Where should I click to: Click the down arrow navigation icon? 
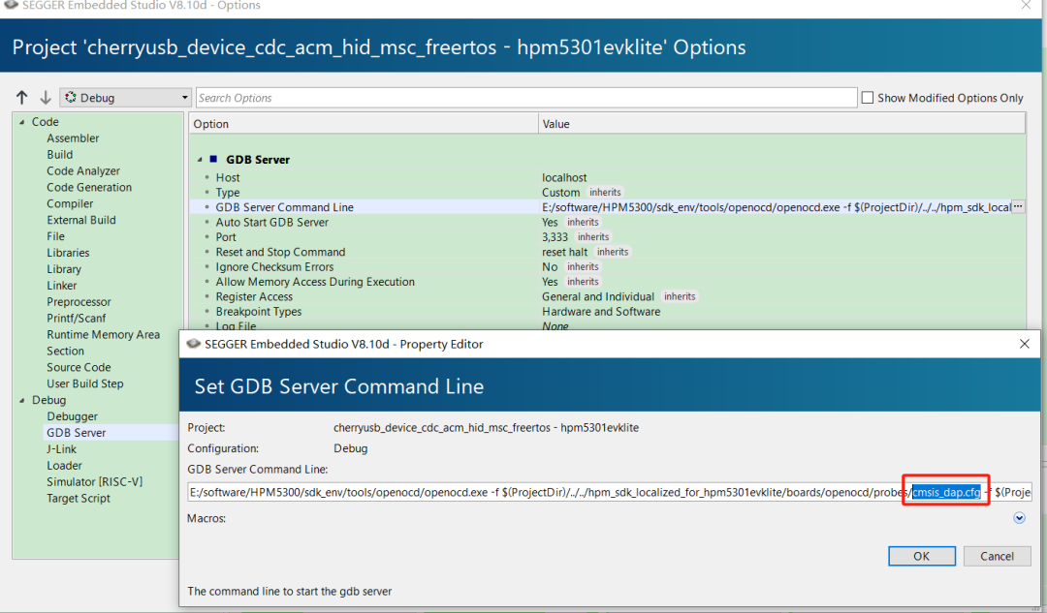[45, 98]
